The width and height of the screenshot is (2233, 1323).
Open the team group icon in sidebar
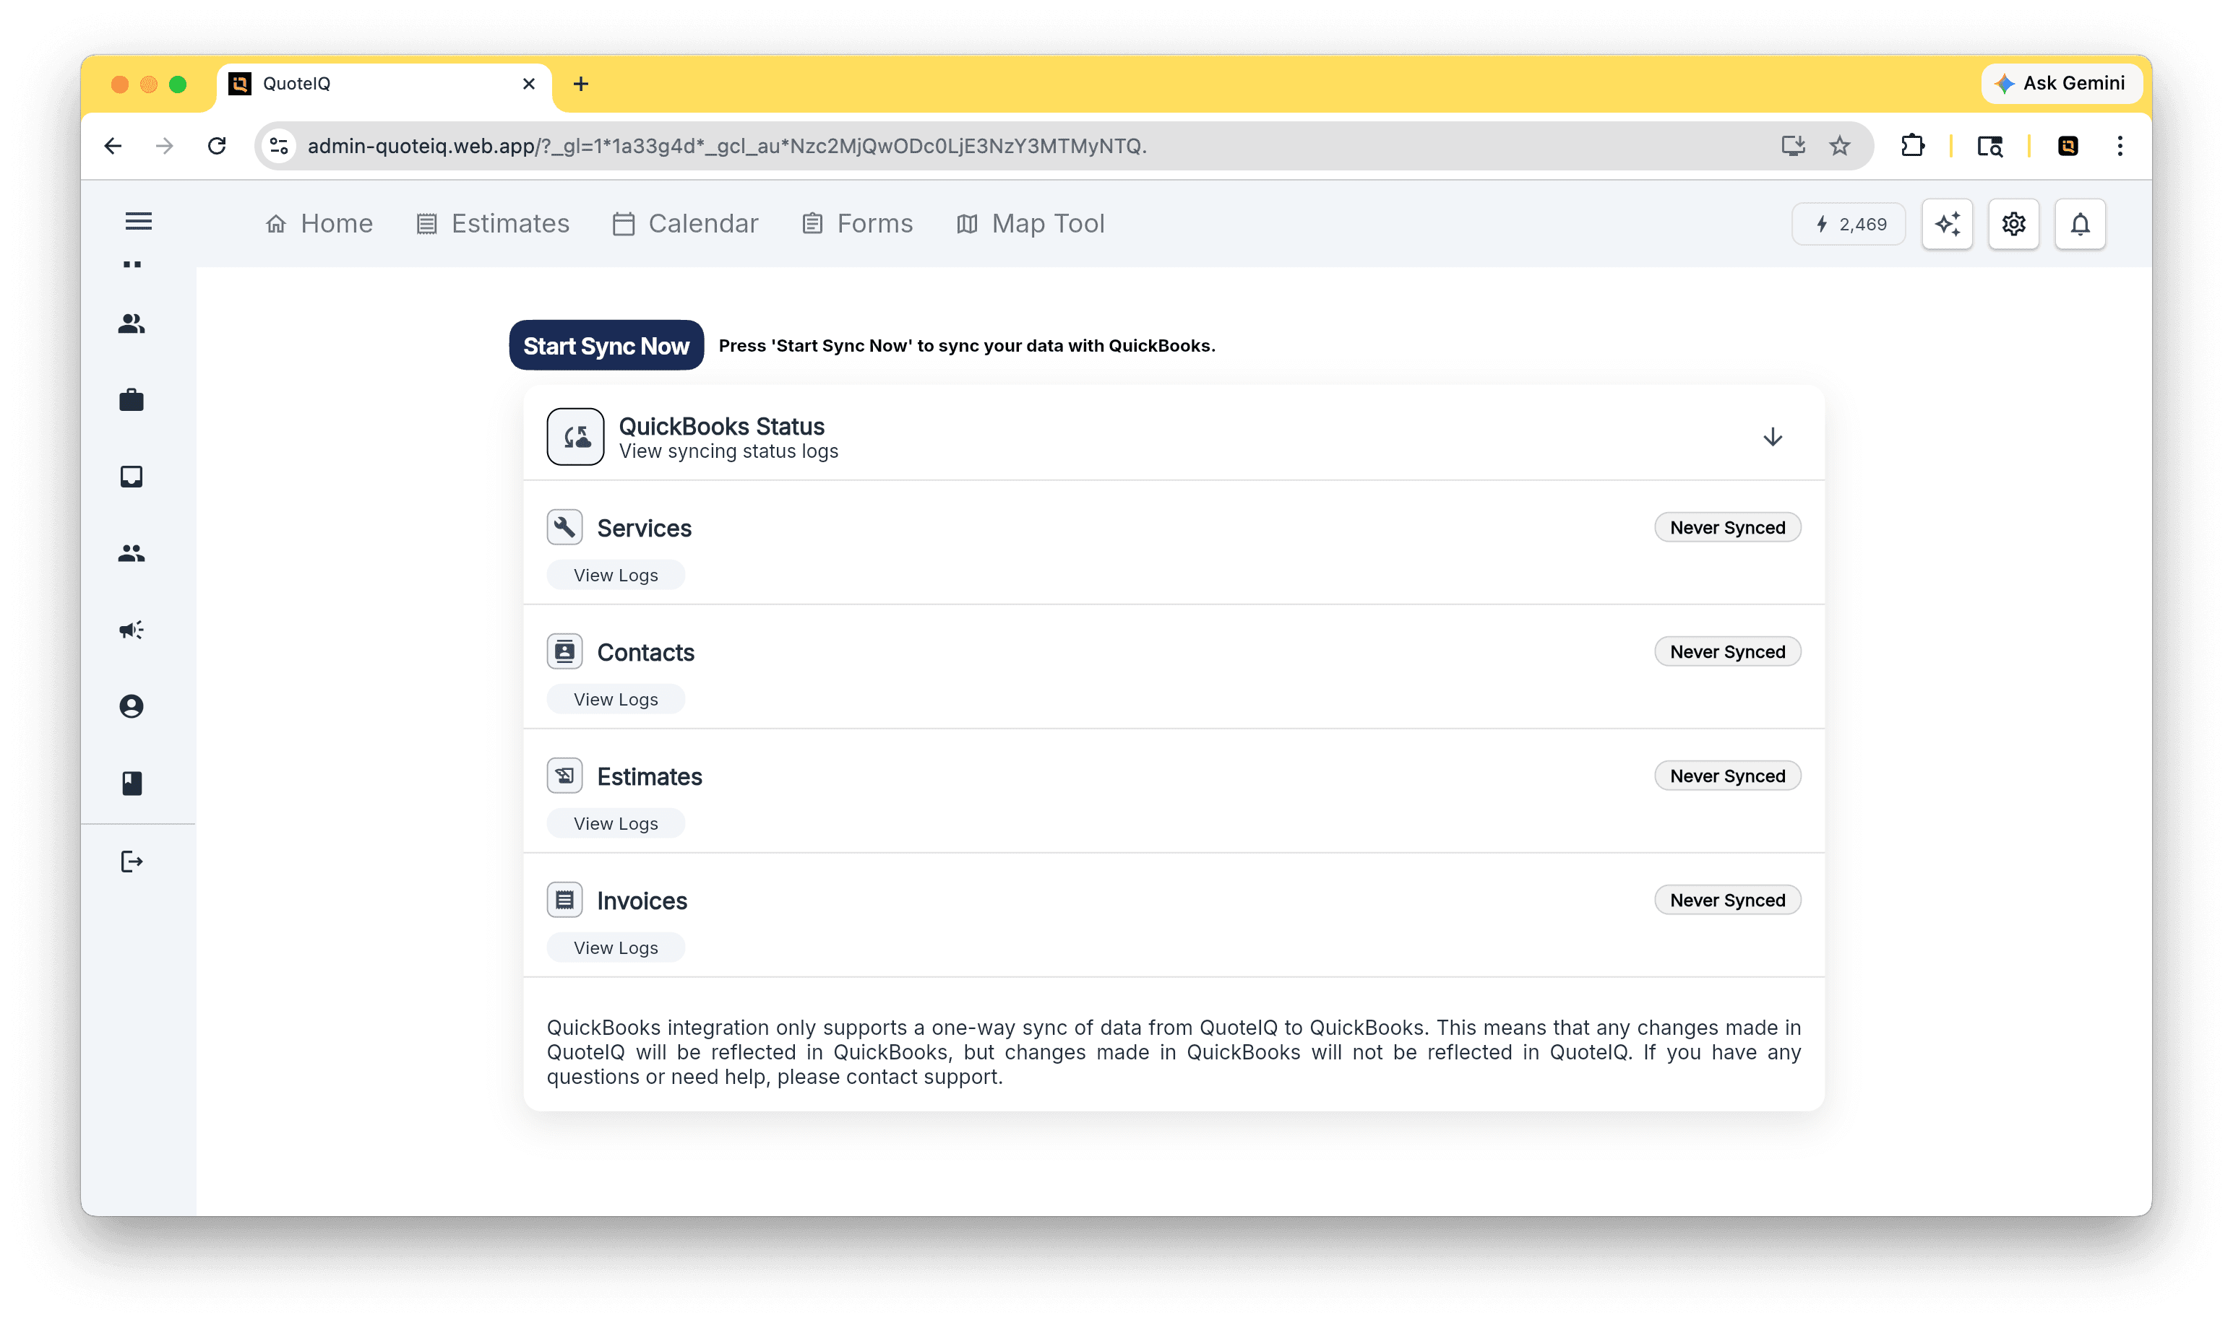pyautogui.click(x=131, y=554)
